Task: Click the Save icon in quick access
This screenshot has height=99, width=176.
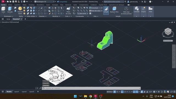Action: pyautogui.click(x=13, y=2)
